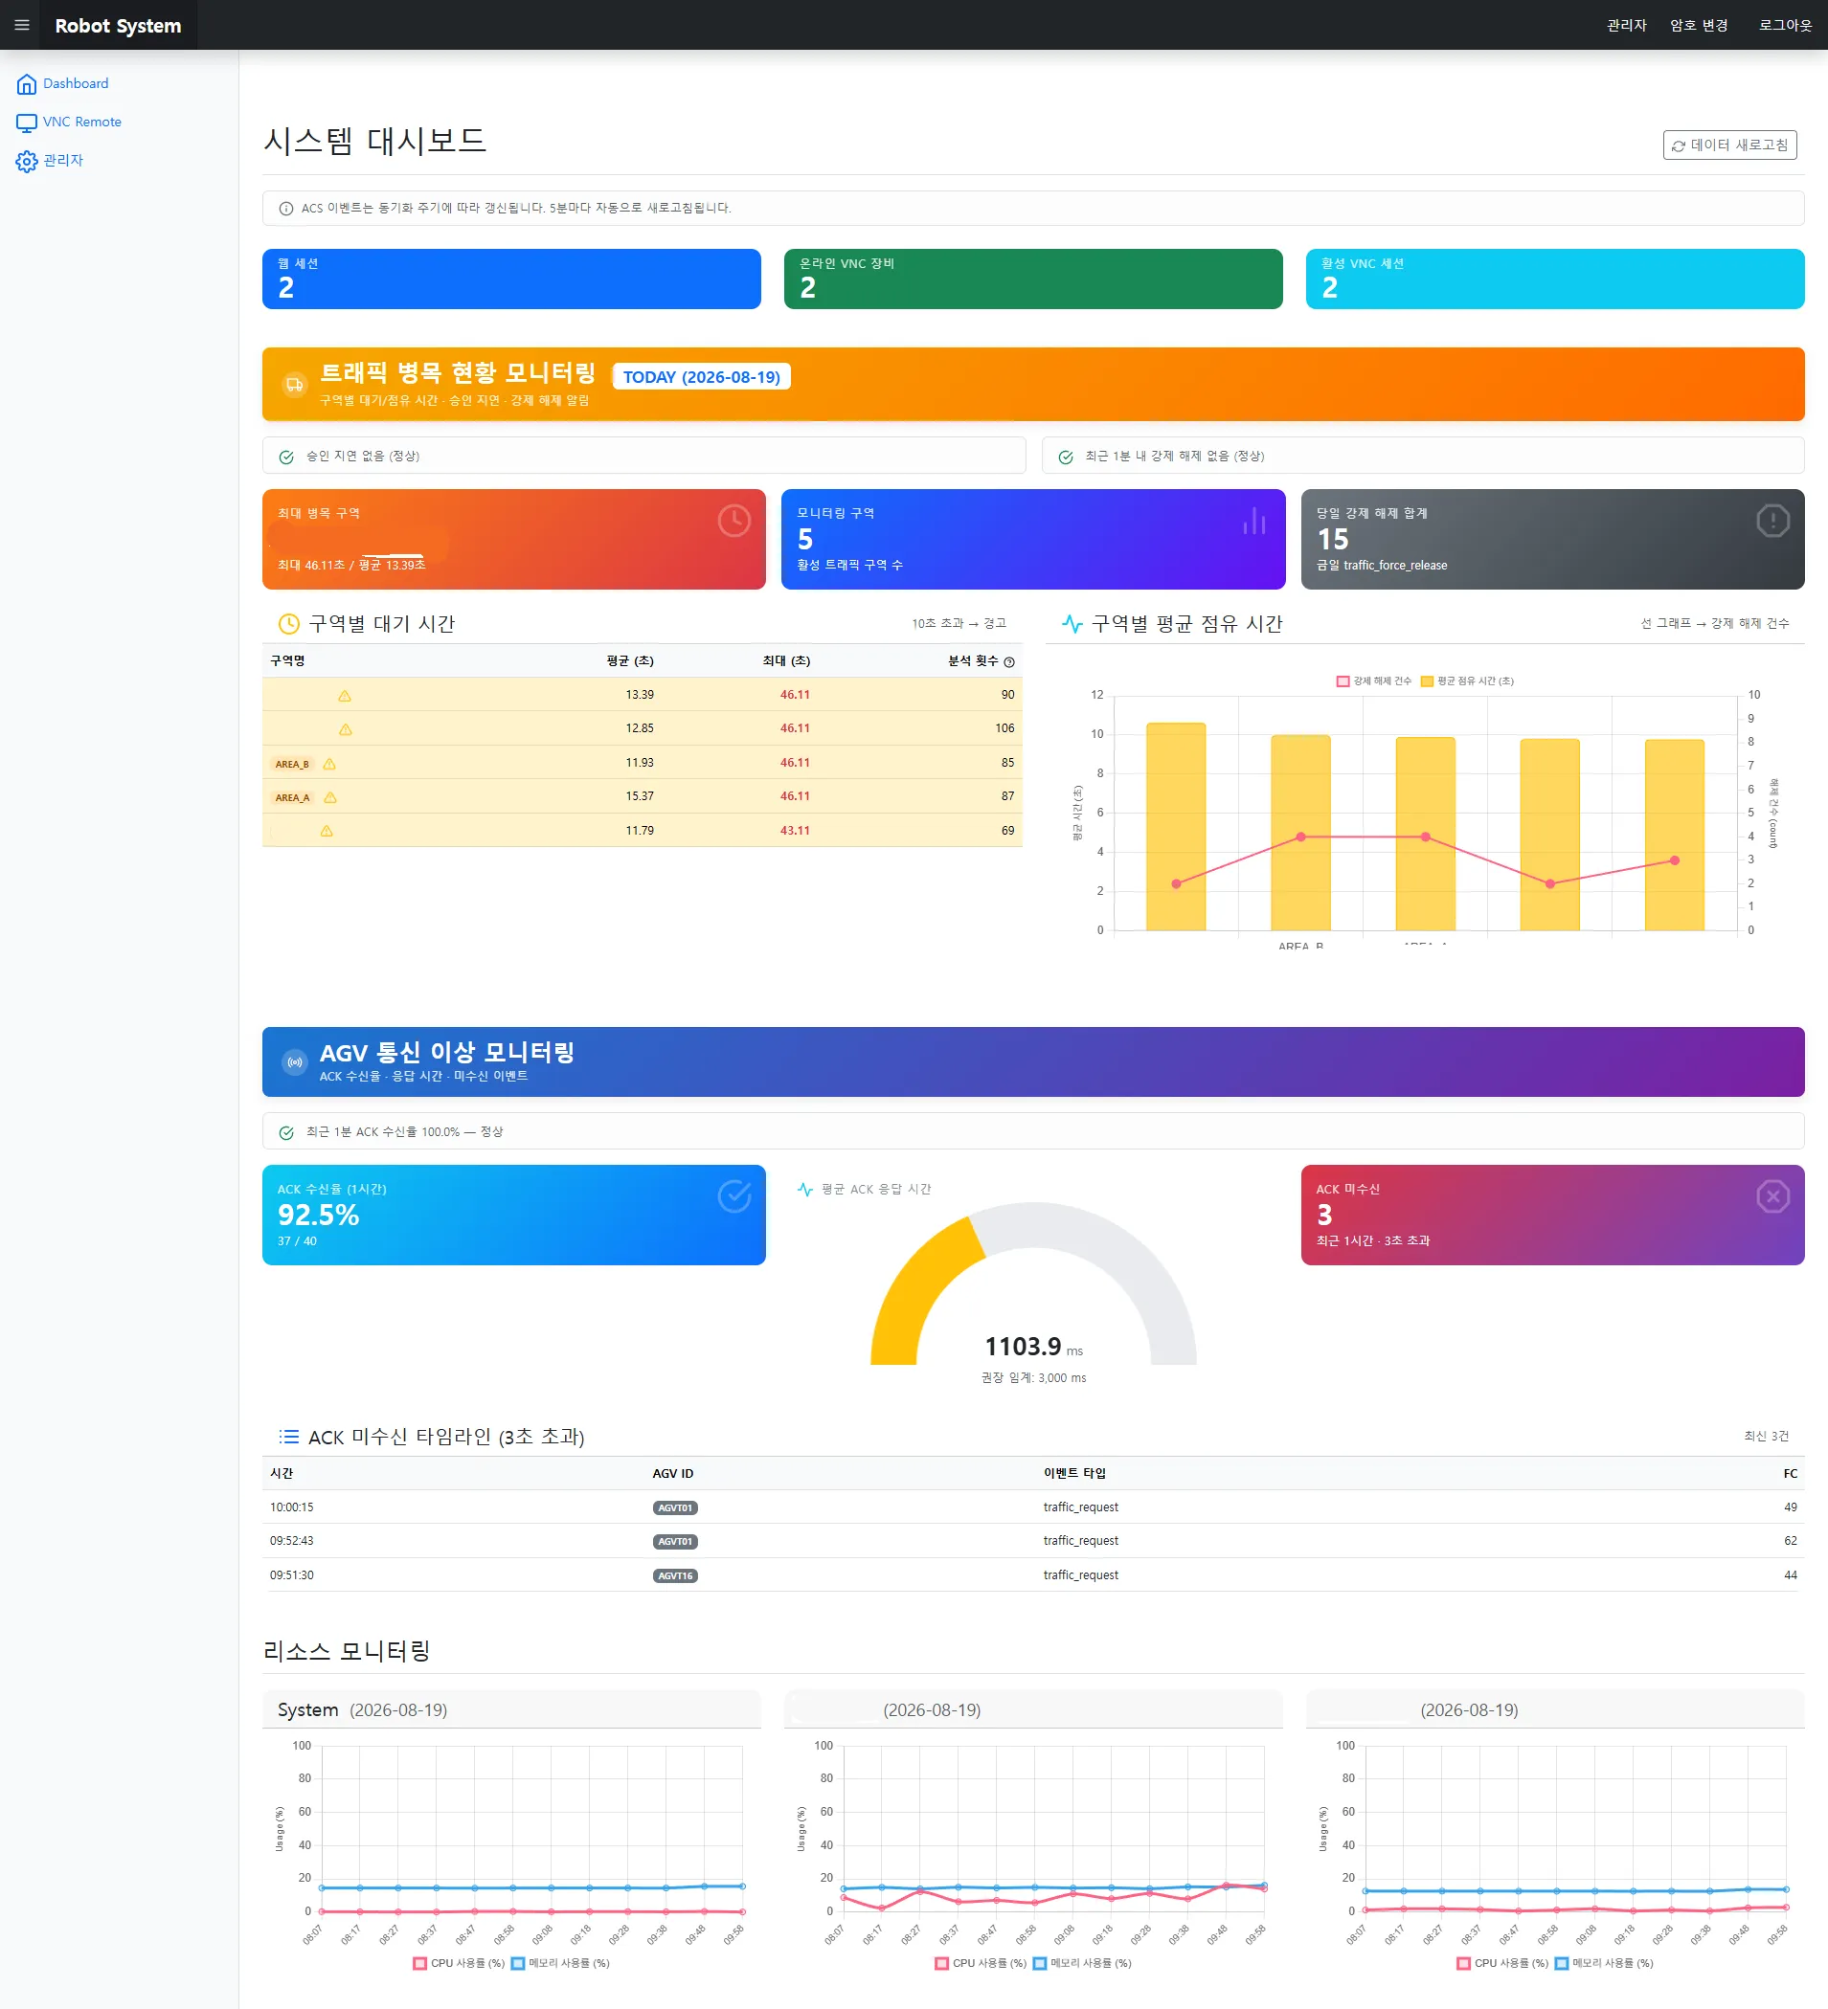The height and width of the screenshot is (2009, 1828).
Task: Click the broadcast icon in AGV 통신 banner
Action: point(294,1063)
